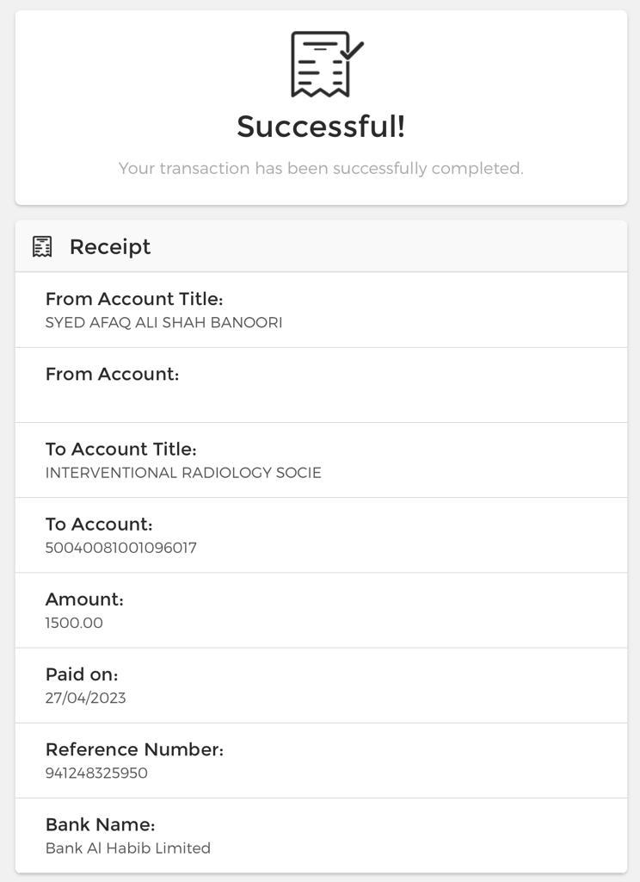Click the large receipt checkmark icon
Image resolution: width=640 pixels, height=882 pixels.
click(x=325, y=65)
